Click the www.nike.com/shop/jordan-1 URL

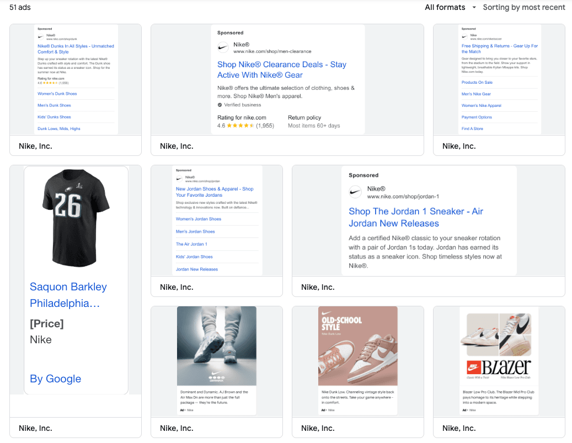point(403,197)
